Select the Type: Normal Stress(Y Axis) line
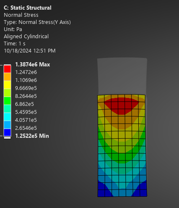 click(37, 22)
